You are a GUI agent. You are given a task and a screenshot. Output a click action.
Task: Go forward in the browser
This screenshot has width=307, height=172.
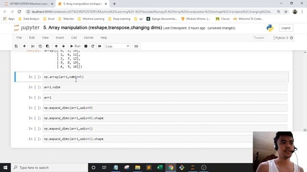(12, 11)
